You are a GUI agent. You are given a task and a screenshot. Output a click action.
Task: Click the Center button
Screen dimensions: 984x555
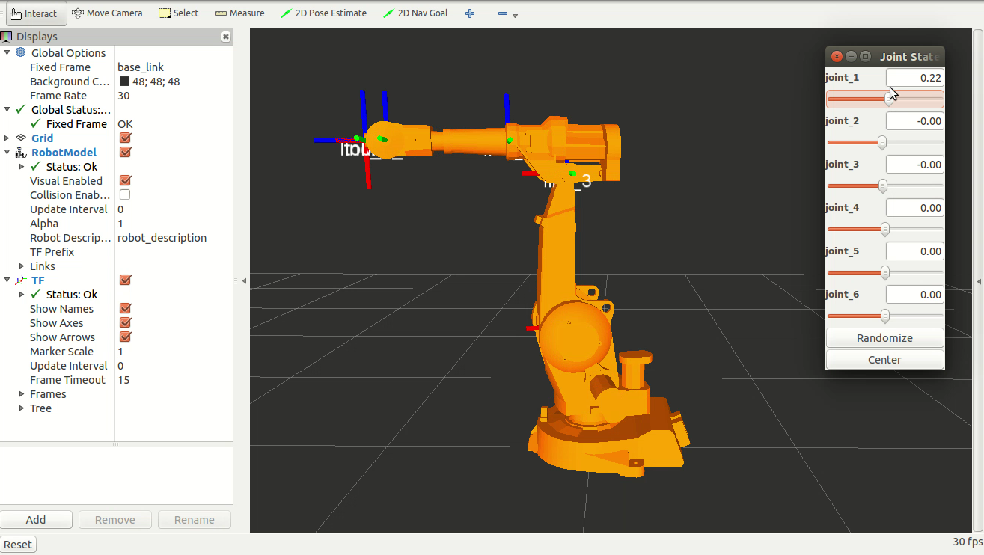(x=884, y=360)
